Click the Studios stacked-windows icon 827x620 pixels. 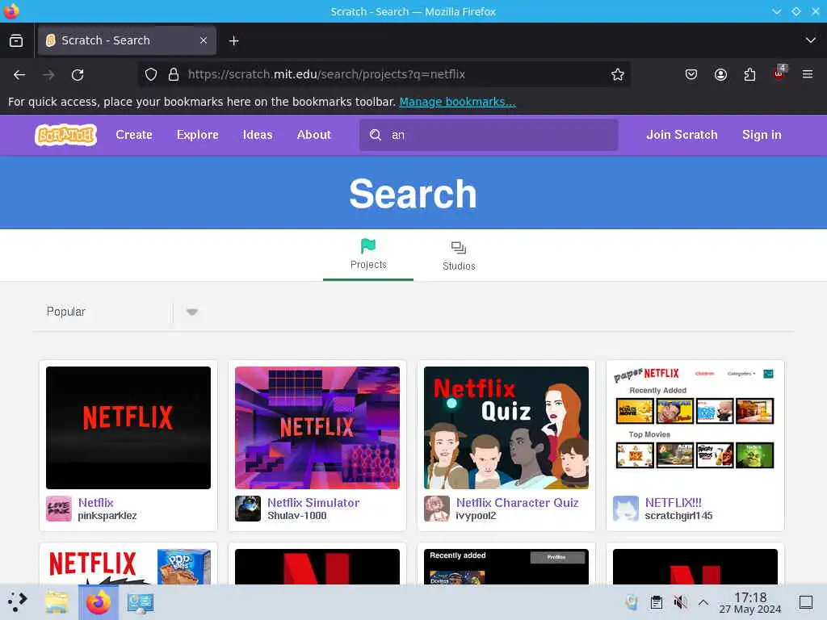(459, 247)
